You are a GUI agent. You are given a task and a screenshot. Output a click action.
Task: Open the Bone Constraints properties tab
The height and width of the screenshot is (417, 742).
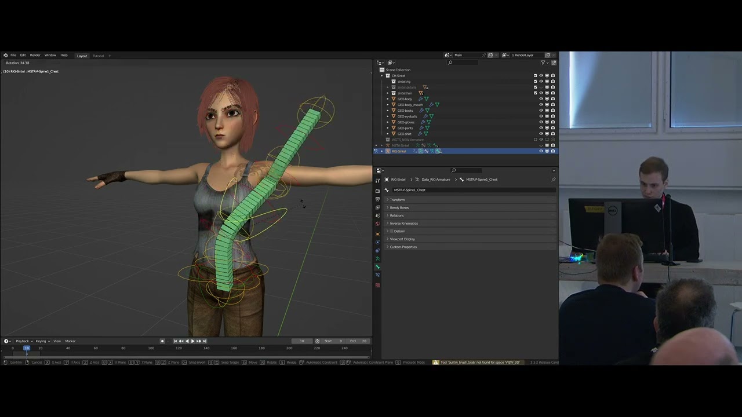click(377, 275)
